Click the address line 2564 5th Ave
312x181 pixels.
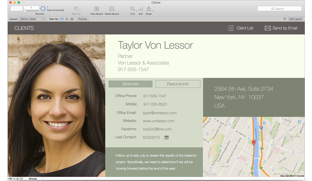(x=244, y=89)
